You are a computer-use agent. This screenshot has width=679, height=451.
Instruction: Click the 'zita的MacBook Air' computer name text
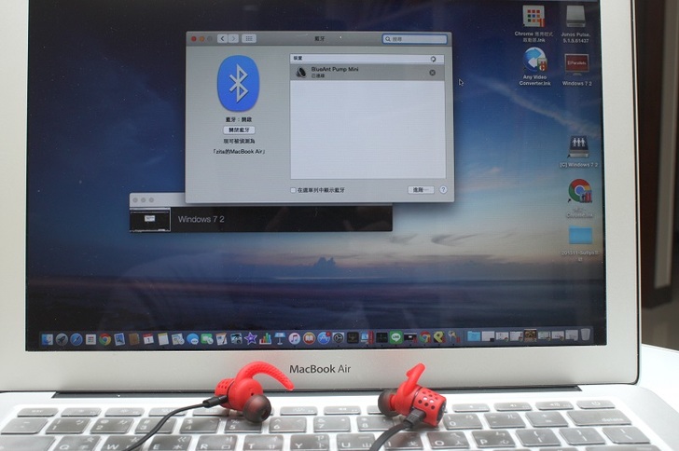coord(239,152)
